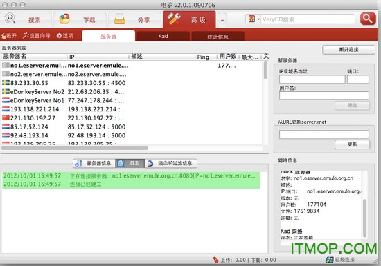Open 选项 options with gear icon
This screenshot has height=266, width=381.
point(65,36)
